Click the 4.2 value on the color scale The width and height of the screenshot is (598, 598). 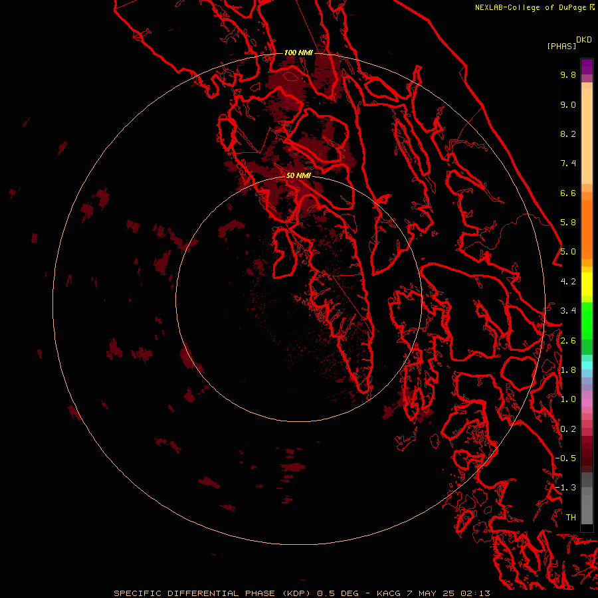pyautogui.click(x=568, y=282)
